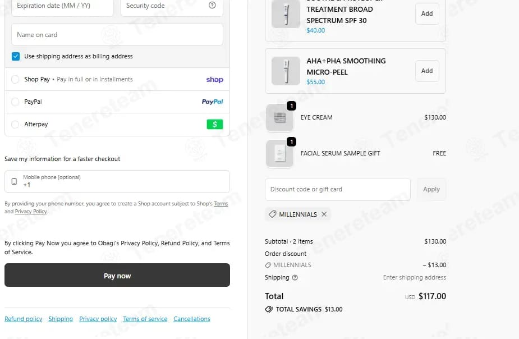Click "Save my information for a faster checkout"
This screenshot has height=339, width=519.
(62, 159)
